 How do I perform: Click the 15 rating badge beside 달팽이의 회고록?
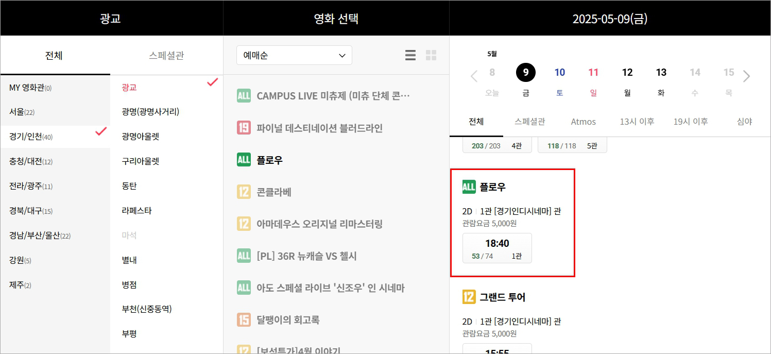[x=244, y=320]
